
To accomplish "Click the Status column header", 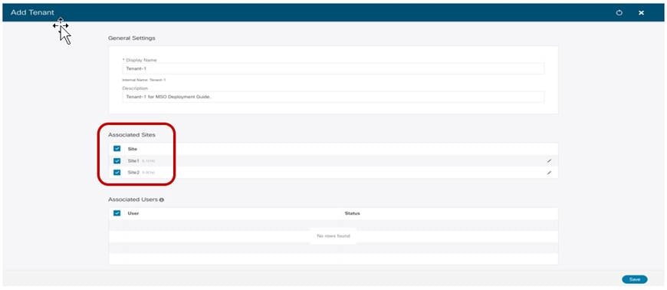I will (x=352, y=213).
